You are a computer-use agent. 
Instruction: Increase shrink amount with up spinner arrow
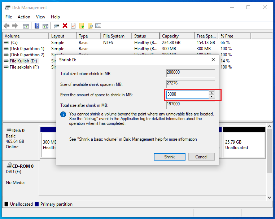(212, 93)
